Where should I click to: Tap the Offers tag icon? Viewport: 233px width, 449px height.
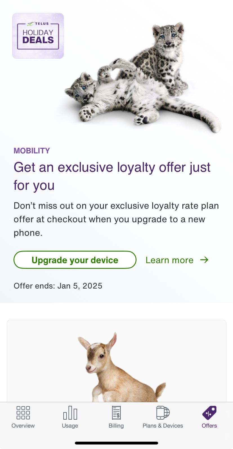(209, 413)
